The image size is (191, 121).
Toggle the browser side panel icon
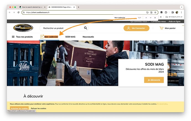[172, 12]
